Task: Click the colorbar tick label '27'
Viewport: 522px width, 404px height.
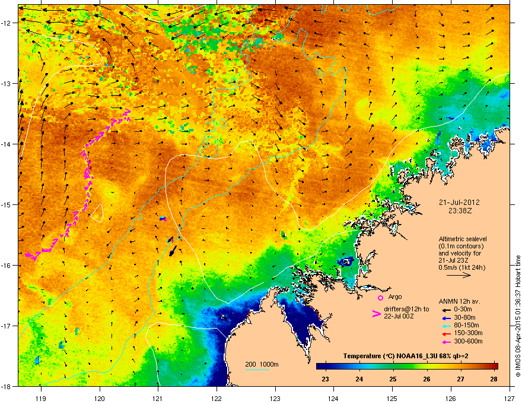Action: point(460,379)
